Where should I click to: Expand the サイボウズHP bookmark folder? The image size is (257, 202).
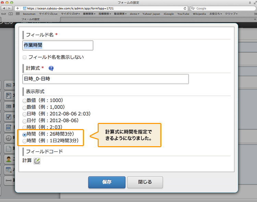pos(70,14)
